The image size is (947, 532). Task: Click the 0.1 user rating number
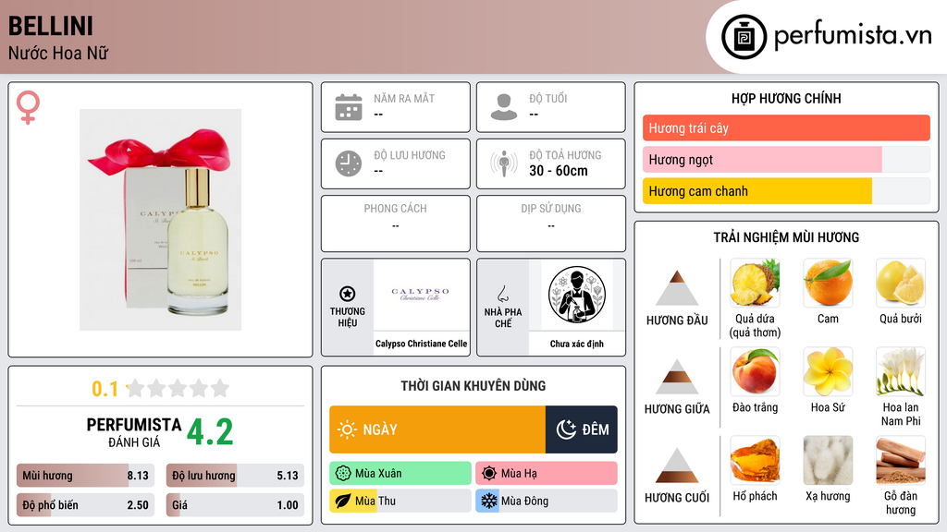coord(105,389)
